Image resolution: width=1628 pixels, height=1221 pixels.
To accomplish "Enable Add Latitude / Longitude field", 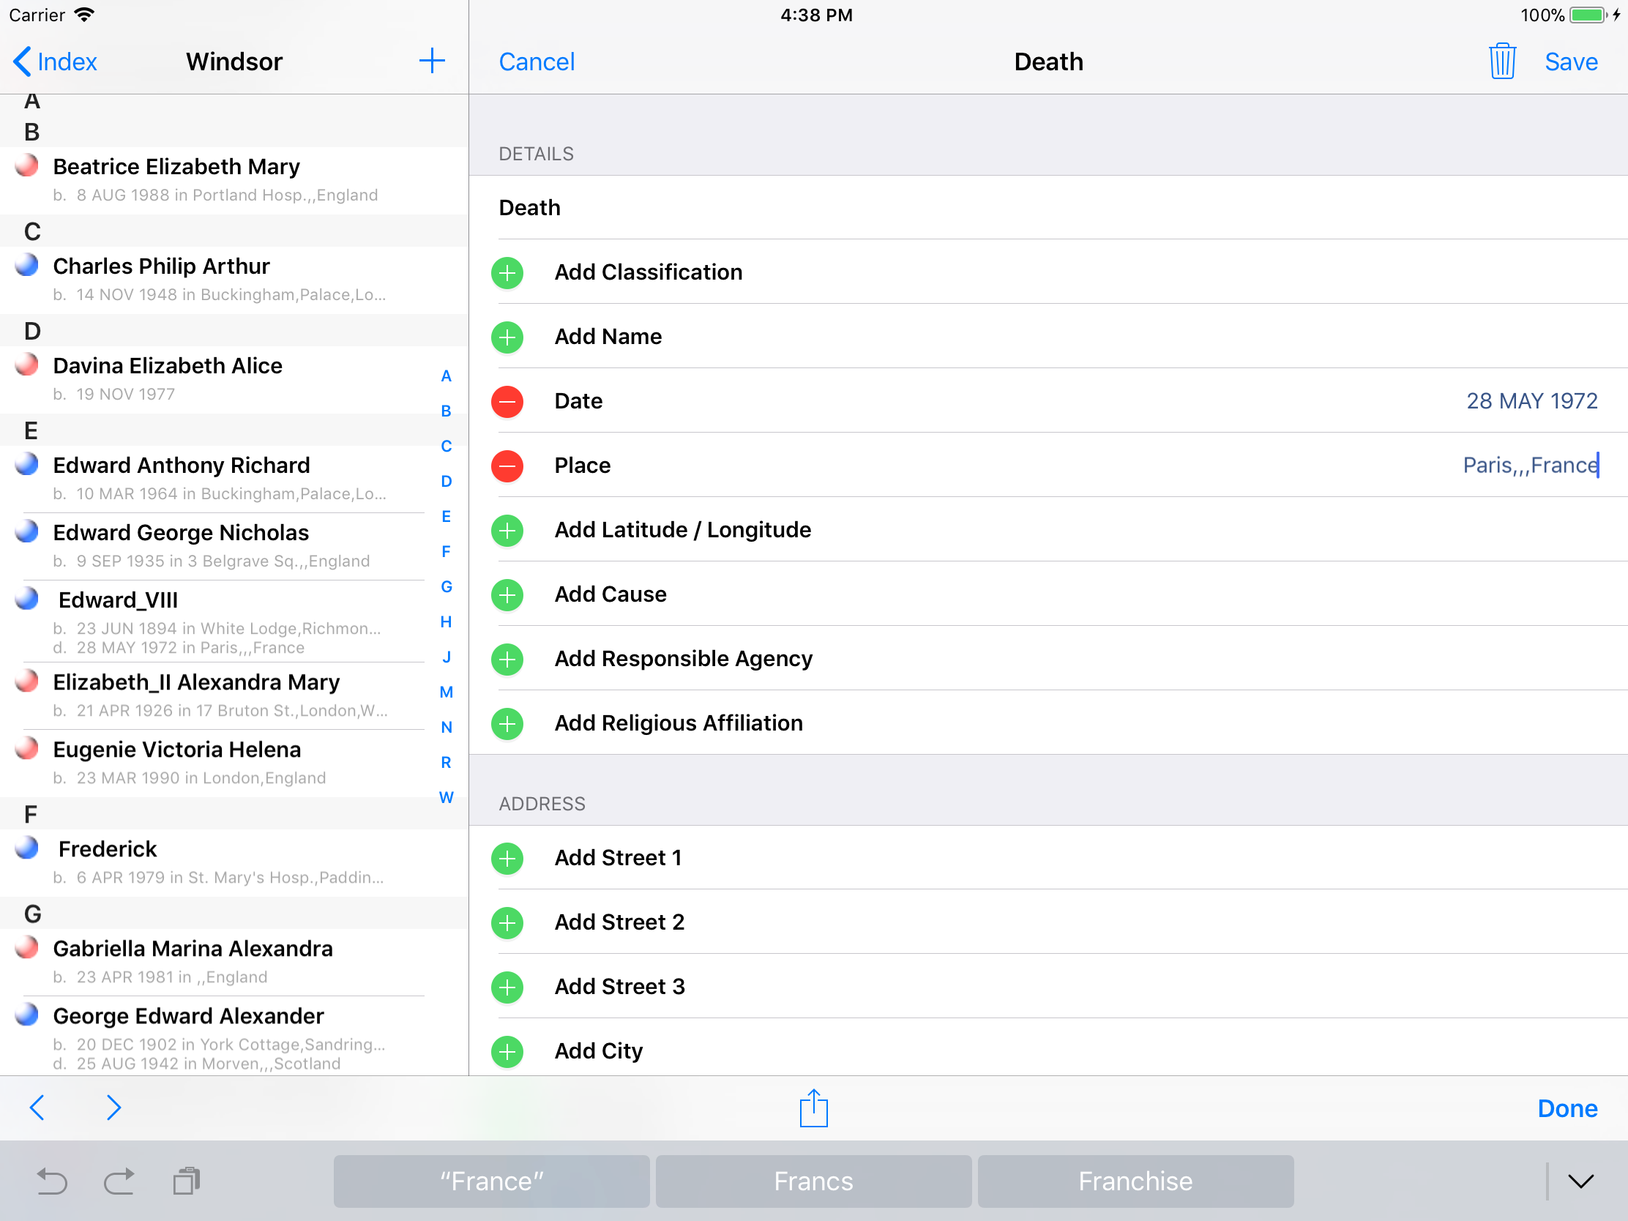I will pyautogui.click(x=507, y=531).
